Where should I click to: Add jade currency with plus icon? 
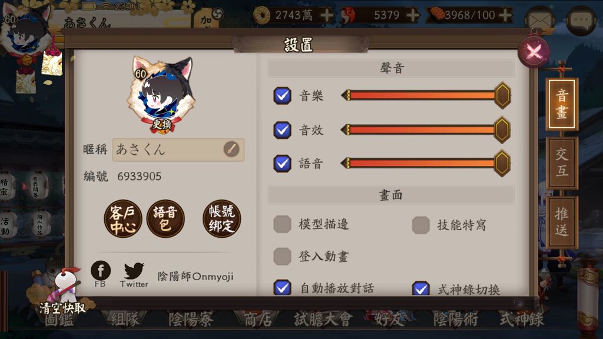412,15
